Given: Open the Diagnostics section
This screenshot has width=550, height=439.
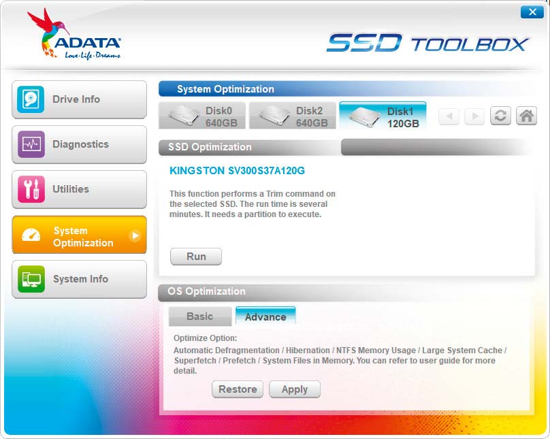Looking at the screenshot, I should point(79,144).
